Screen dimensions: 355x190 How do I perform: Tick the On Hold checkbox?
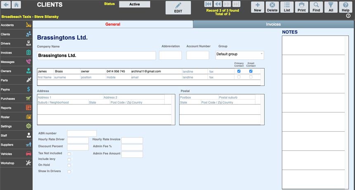click(69, 165)
